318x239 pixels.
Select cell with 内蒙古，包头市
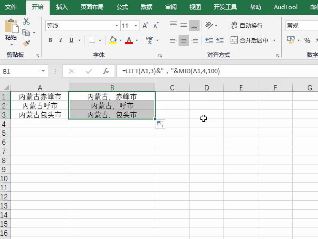click(112, 115)
